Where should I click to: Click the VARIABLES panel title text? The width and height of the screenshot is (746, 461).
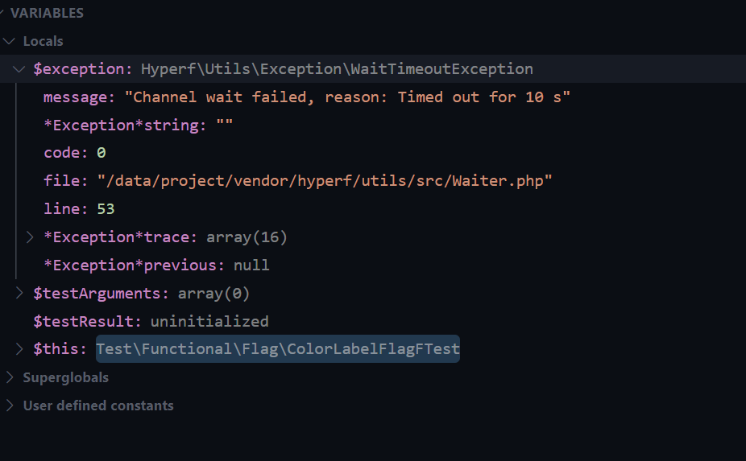pyautogui.click(x=47, y=13)
